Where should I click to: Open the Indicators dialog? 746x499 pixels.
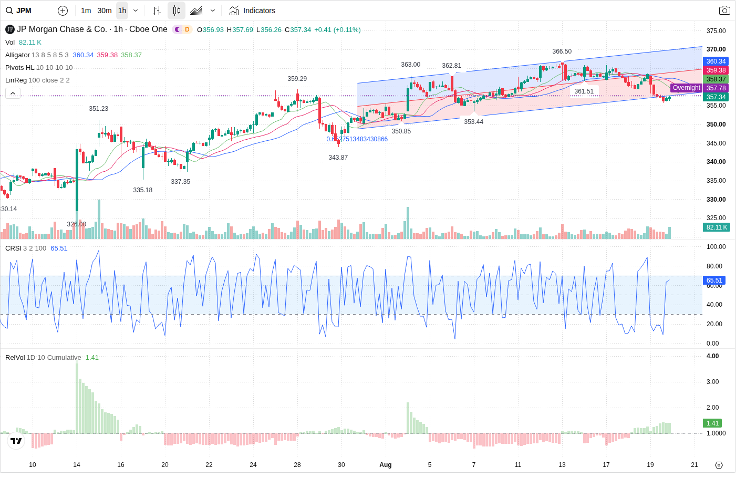click(252, 11)
